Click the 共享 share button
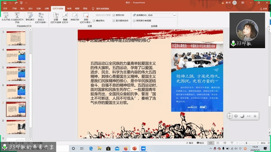 click(263, 8)
